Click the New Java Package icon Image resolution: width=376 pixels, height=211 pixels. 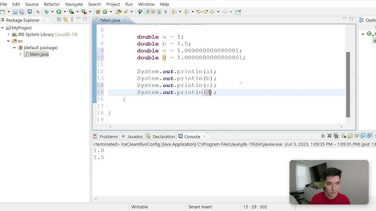point(98,11)
